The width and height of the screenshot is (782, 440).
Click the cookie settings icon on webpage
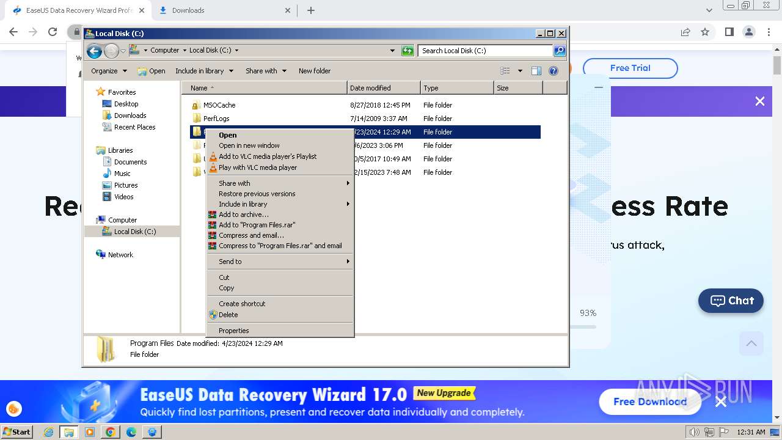click(13, 409)
